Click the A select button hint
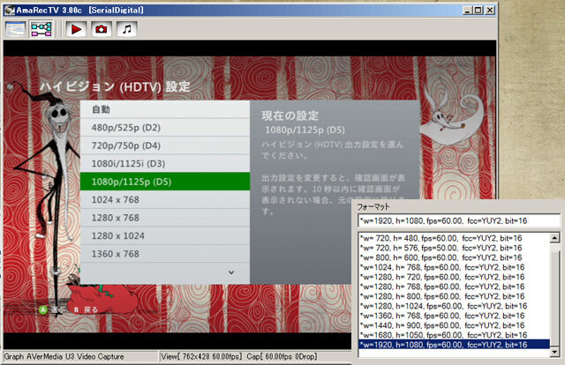 [x=51, y=309]
